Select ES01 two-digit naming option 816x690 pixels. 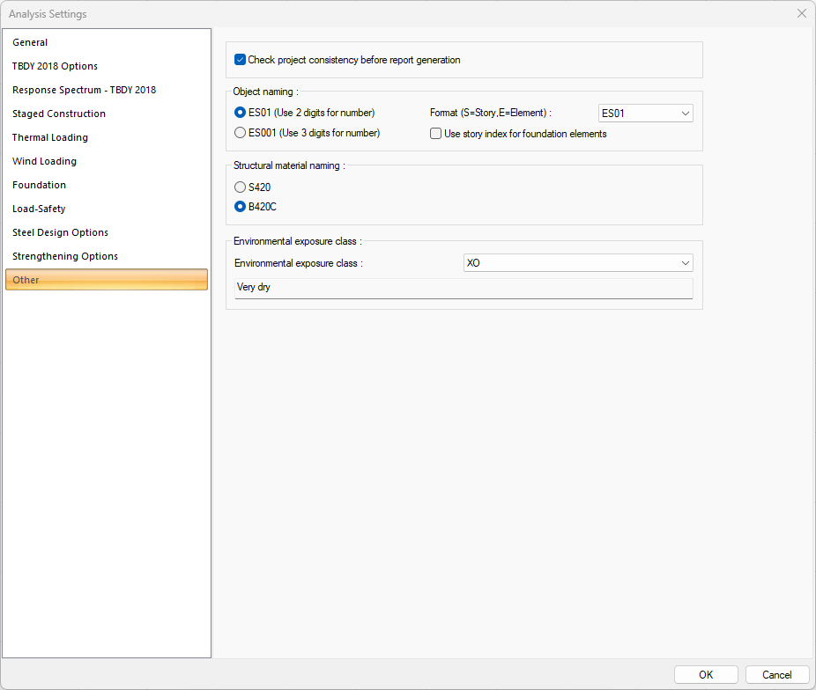[241, 113]
